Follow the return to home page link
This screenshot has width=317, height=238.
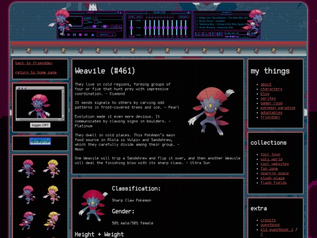[x=36, y=72]
